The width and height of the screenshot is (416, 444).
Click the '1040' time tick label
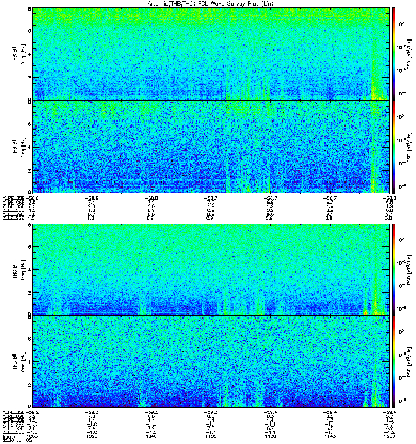(151, 436)
